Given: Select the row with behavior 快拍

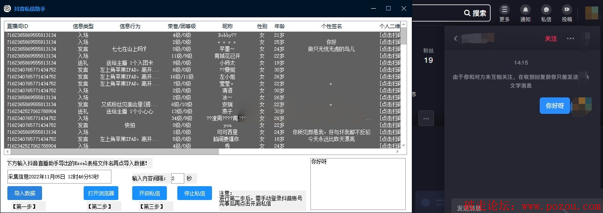Looking at the screenshot, I should coord(202,125).
